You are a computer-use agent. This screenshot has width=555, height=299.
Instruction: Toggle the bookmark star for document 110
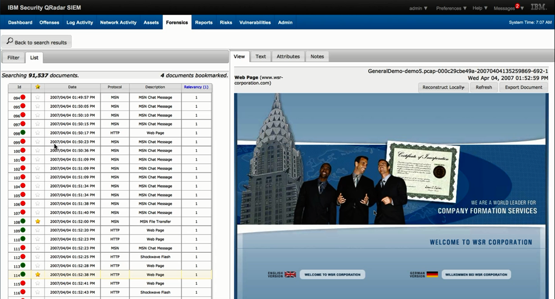pyautogui.click(x=38, y=239)
